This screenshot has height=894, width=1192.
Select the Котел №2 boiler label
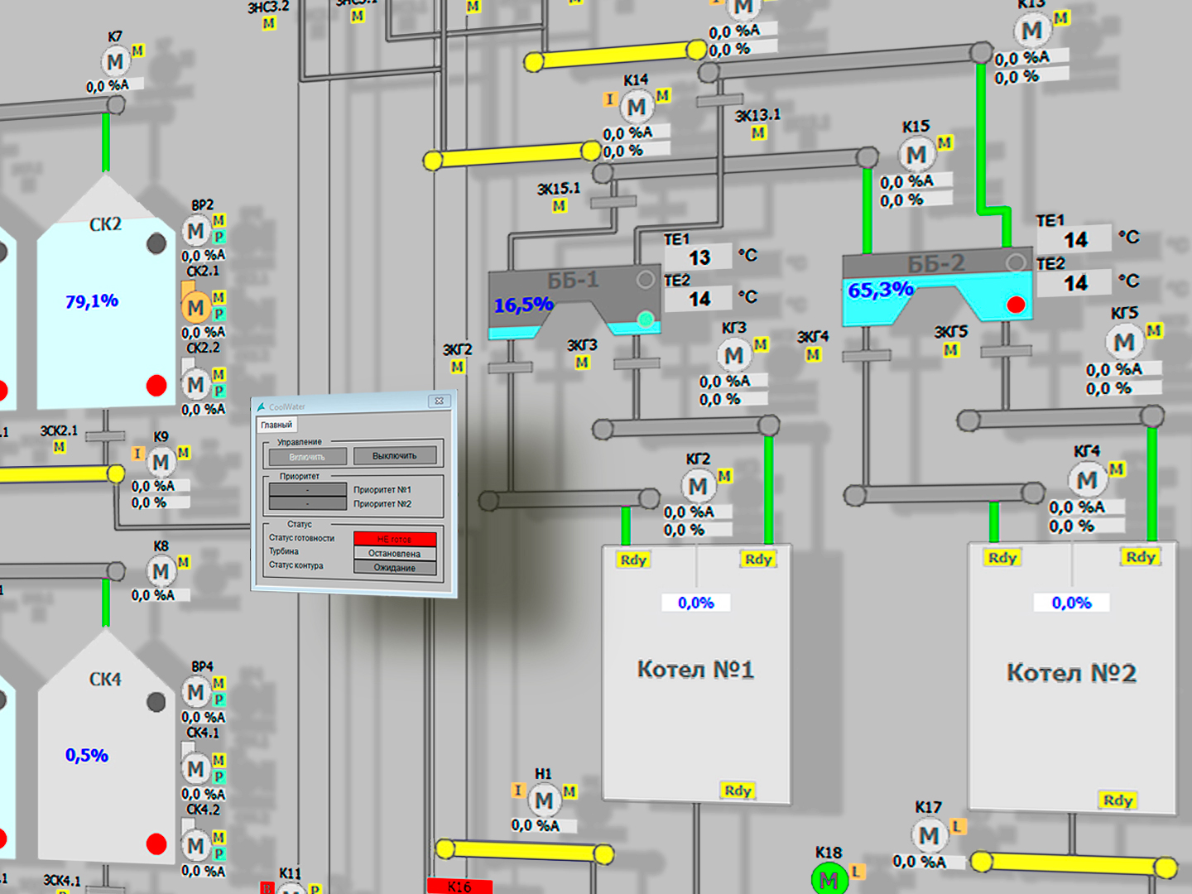(x=1071, y=672)
